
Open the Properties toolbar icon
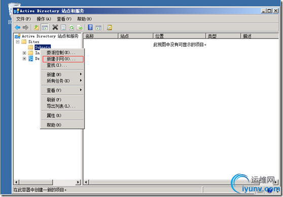pos(63,27)
